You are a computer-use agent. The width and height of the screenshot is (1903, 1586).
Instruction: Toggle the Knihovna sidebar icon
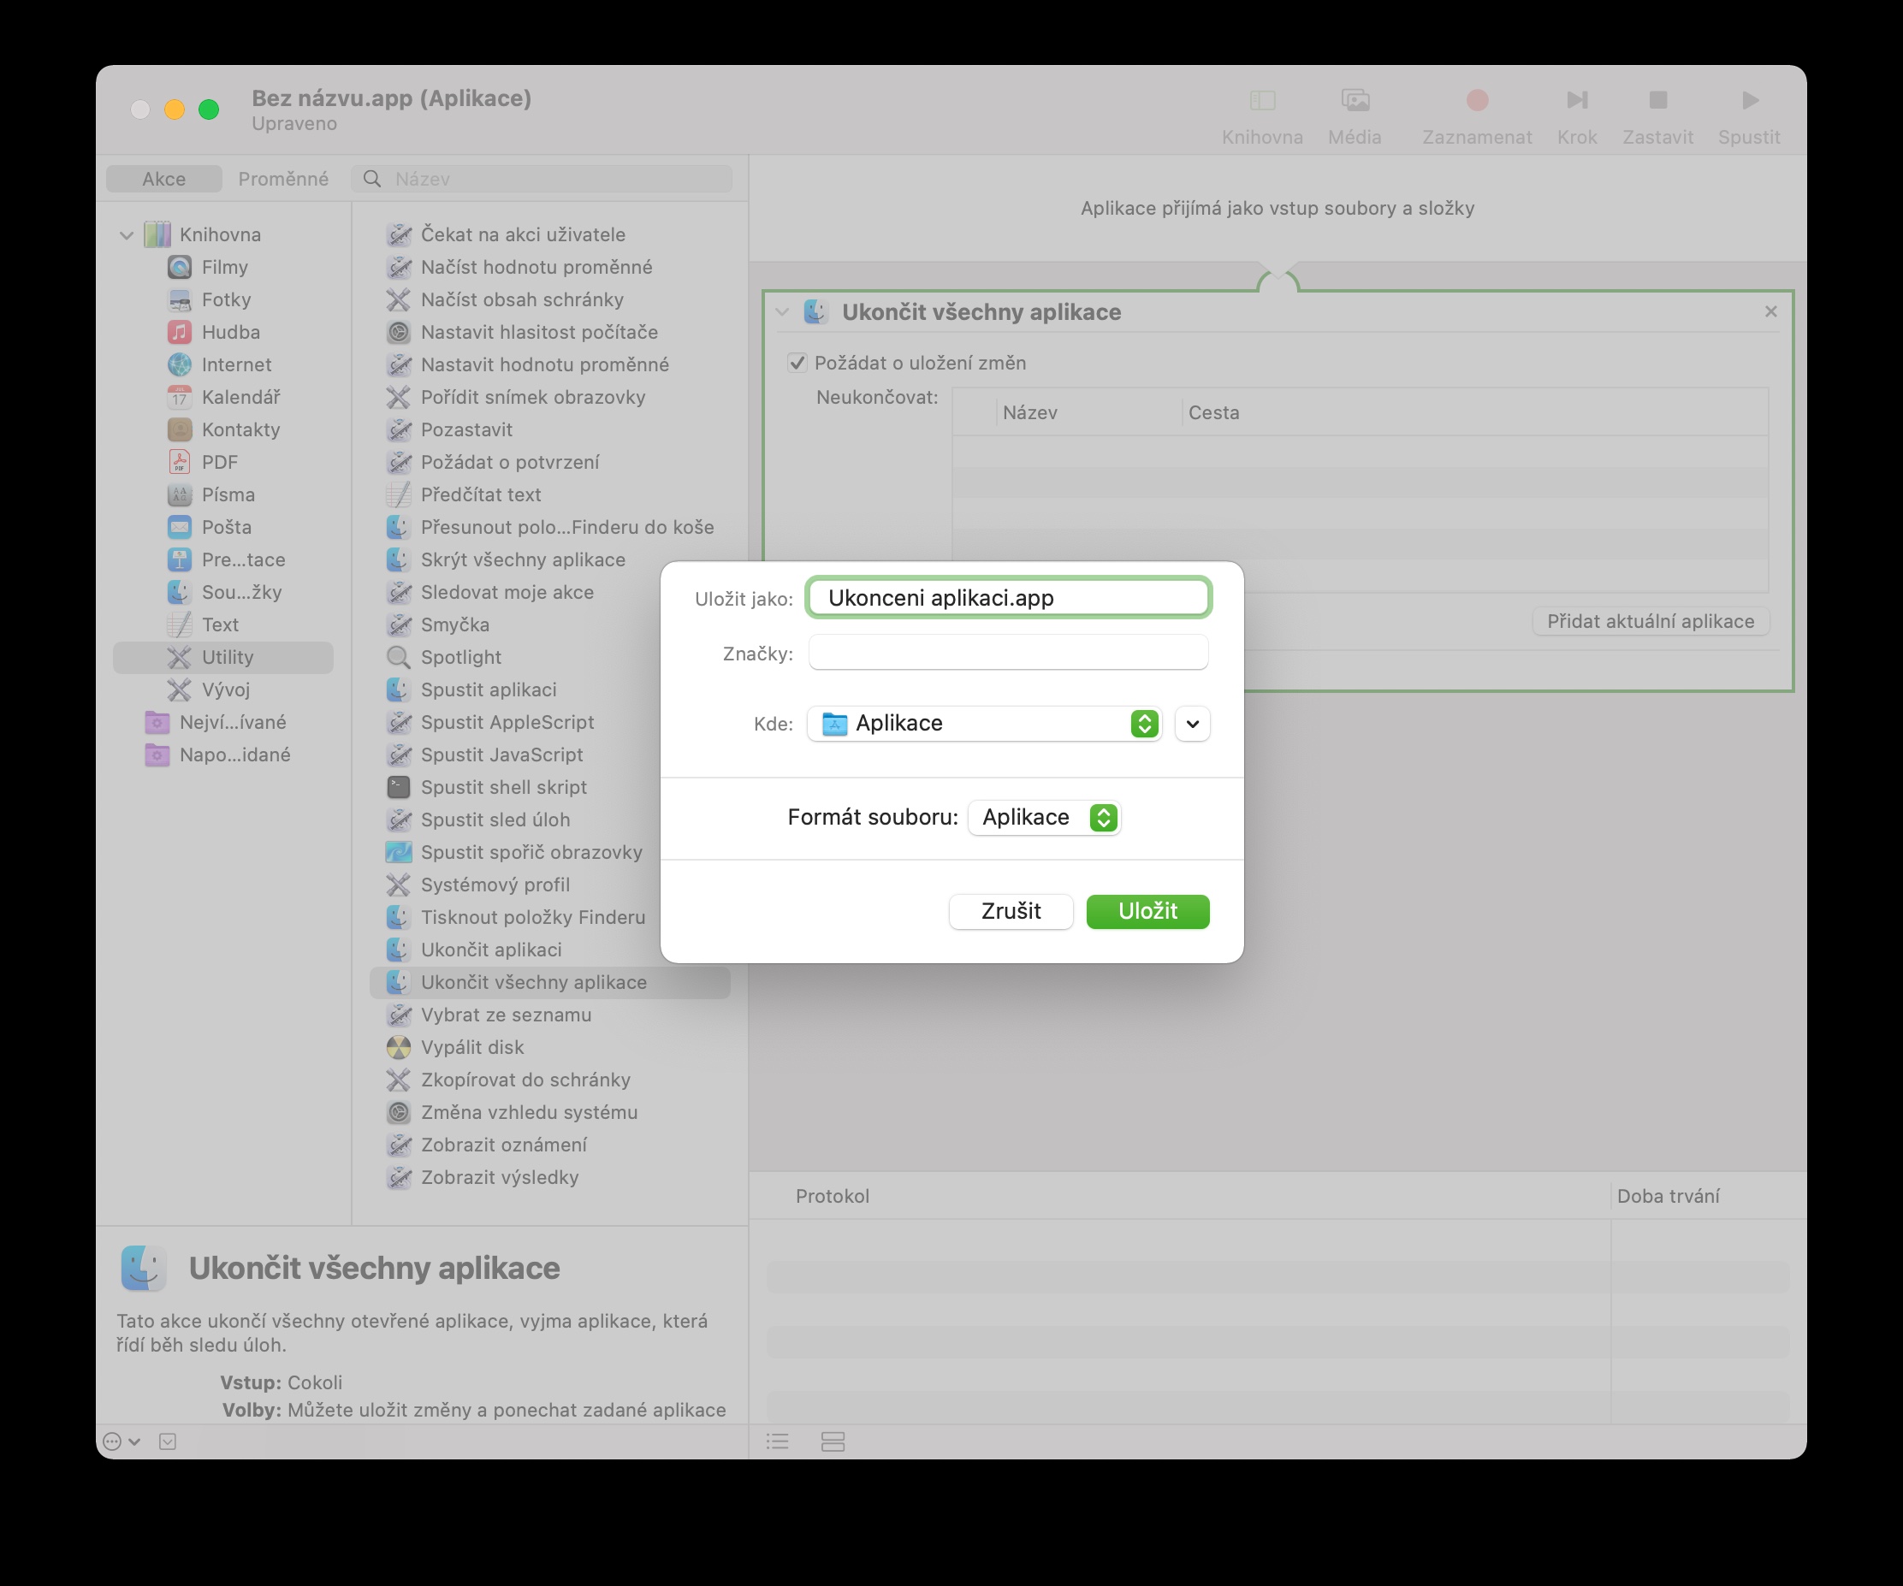pos(1261,101)
